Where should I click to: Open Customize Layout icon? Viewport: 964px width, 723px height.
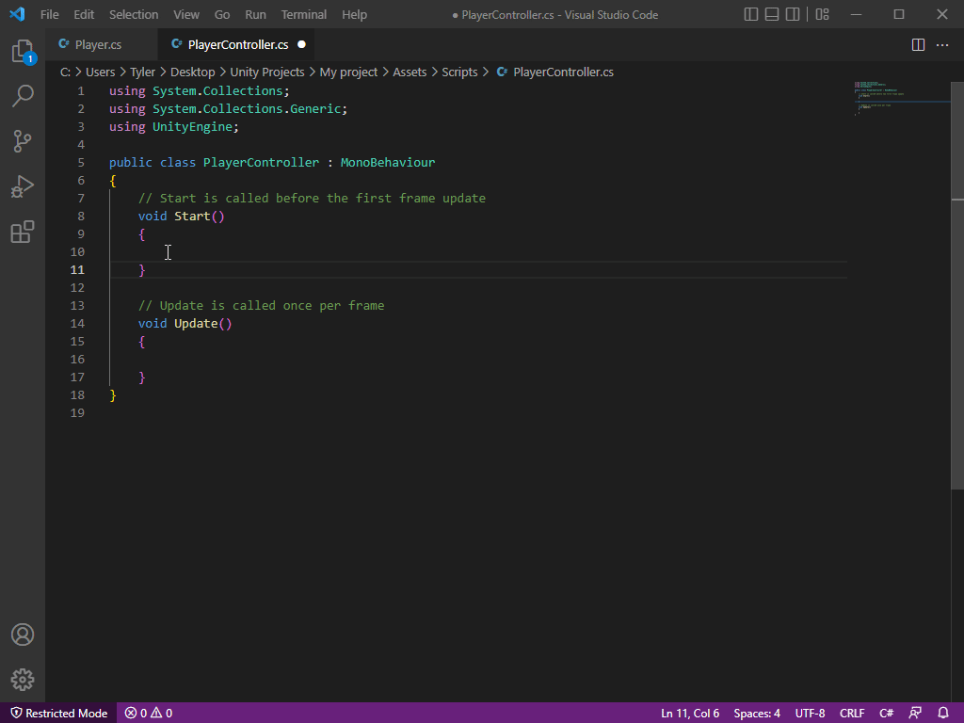tap(822, 14)
